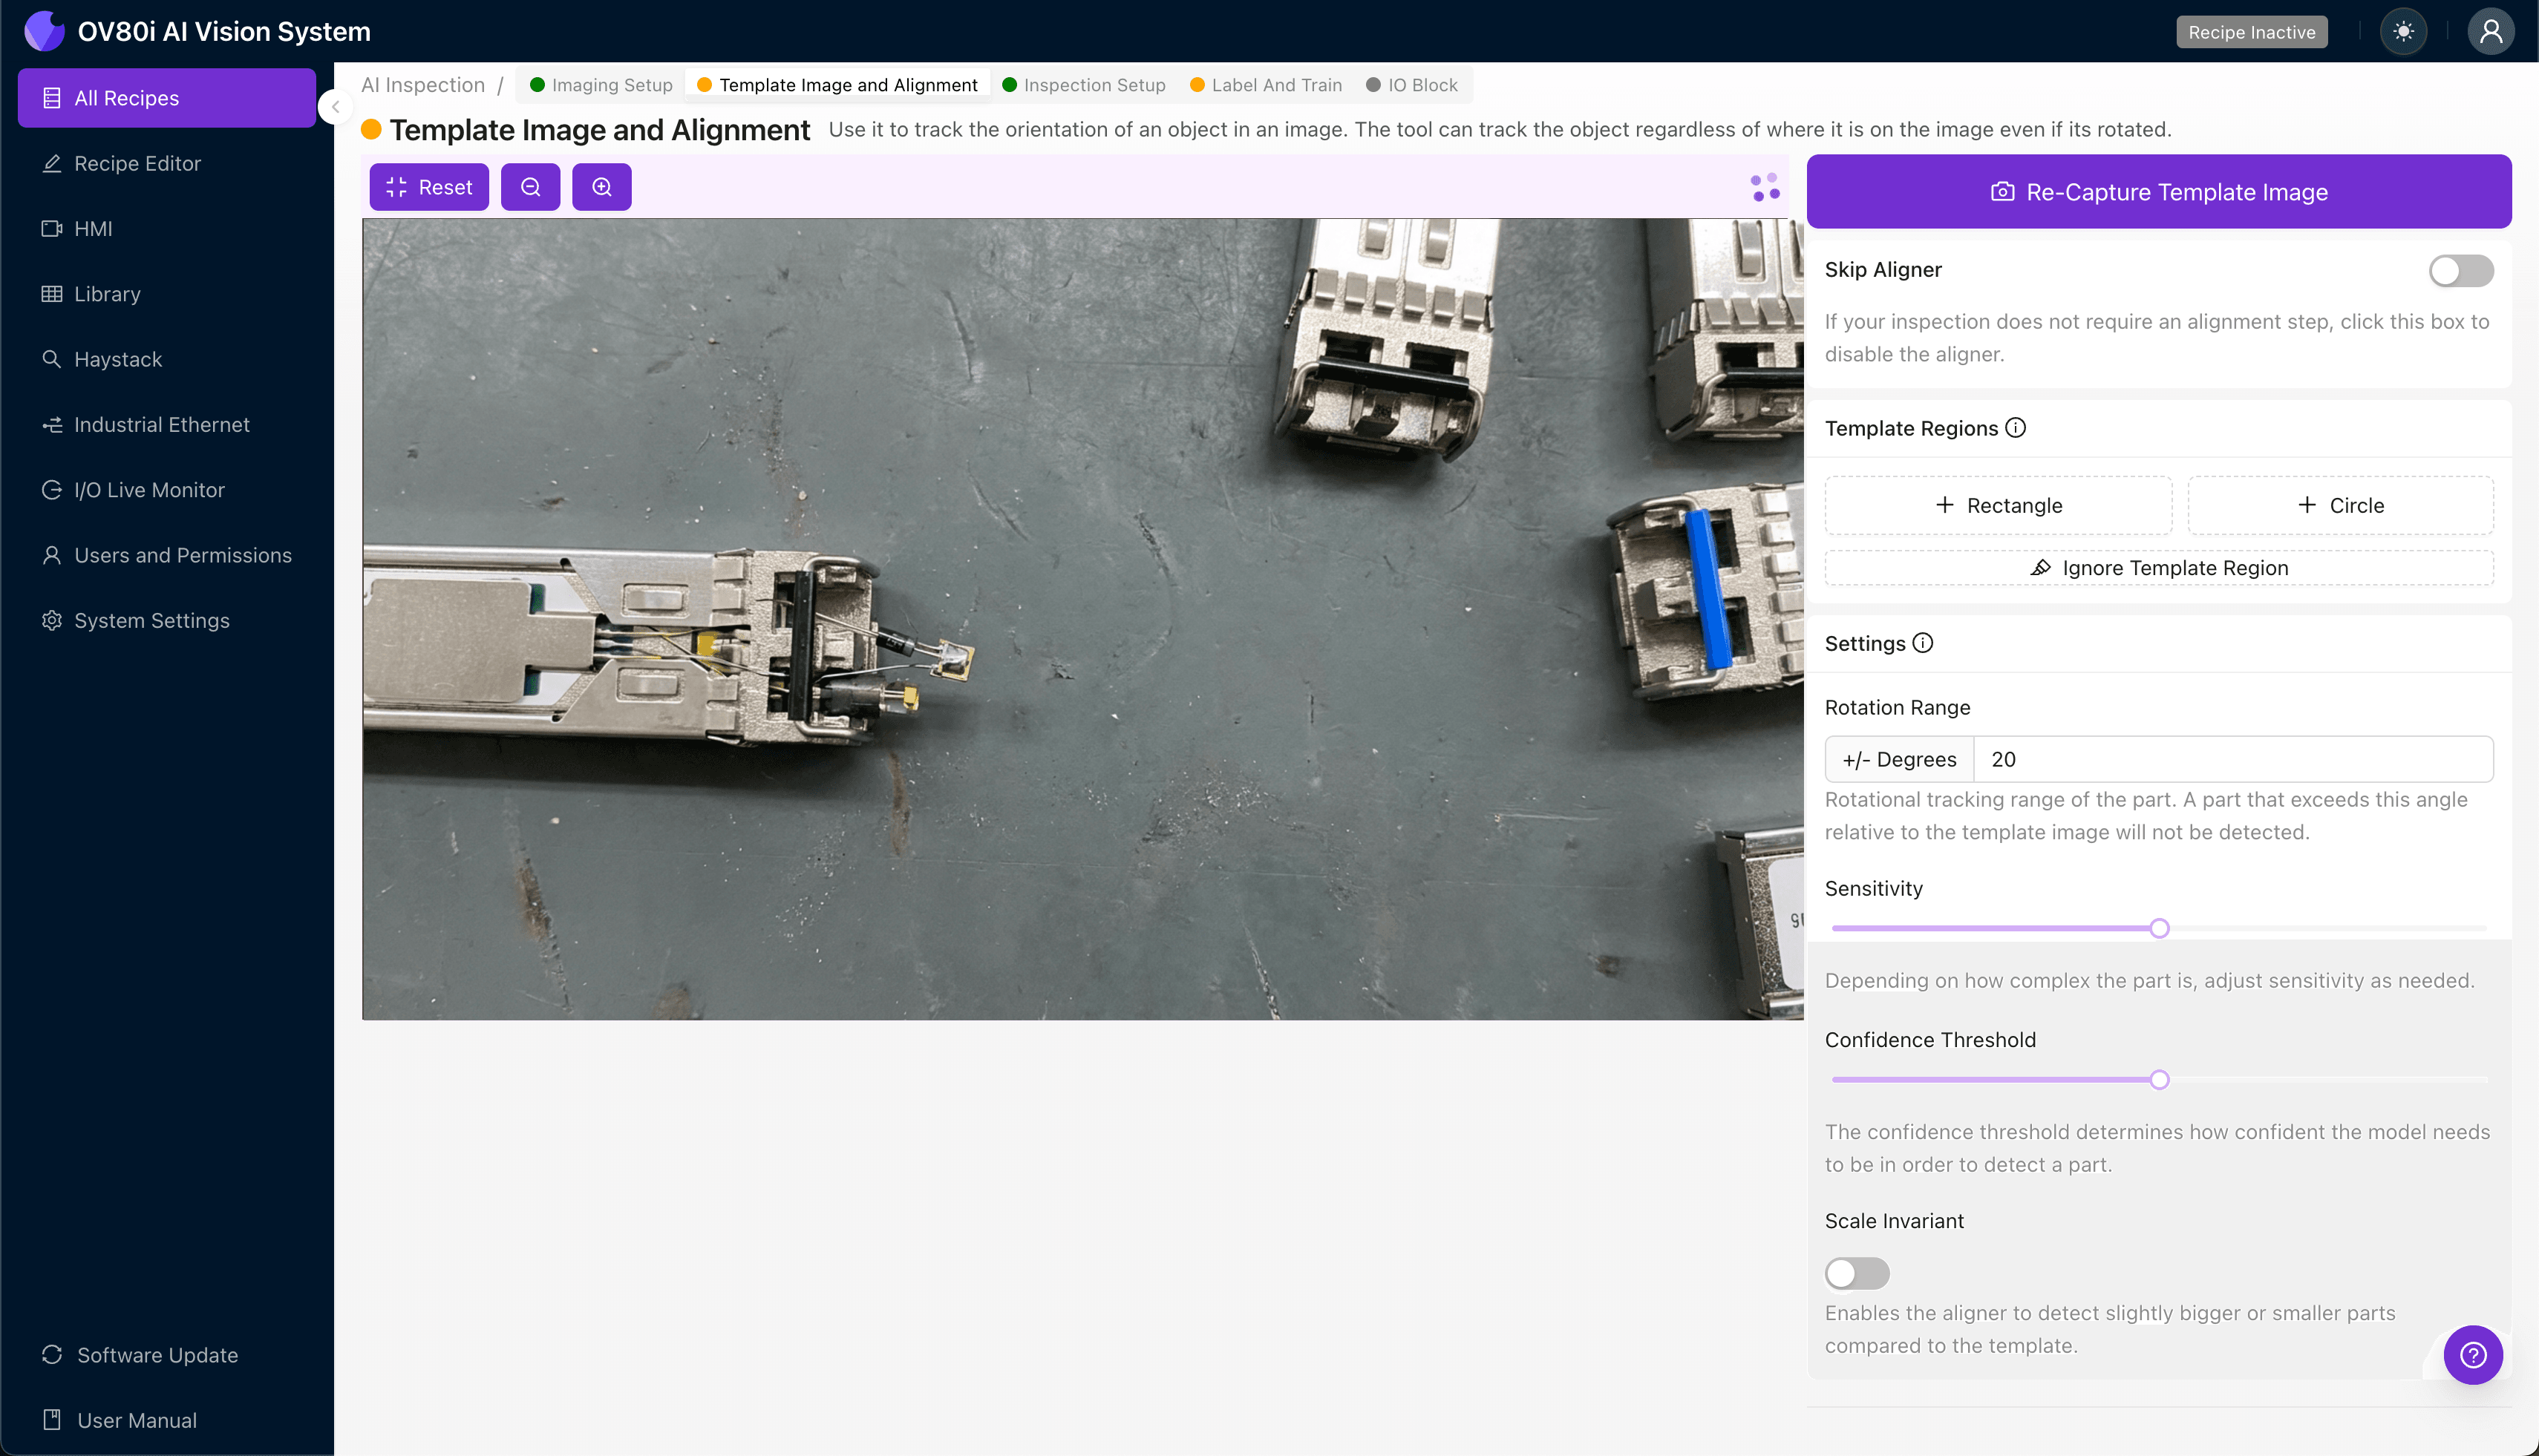
Task: Click Ignore Template Region button
Action: (x=2158, y=568)
